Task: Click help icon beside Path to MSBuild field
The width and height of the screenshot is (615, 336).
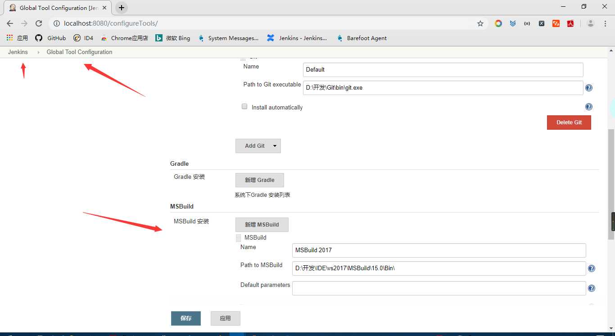Action: pos(592,268)
